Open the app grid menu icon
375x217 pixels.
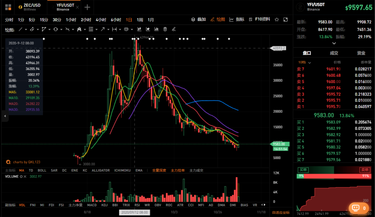8,7
